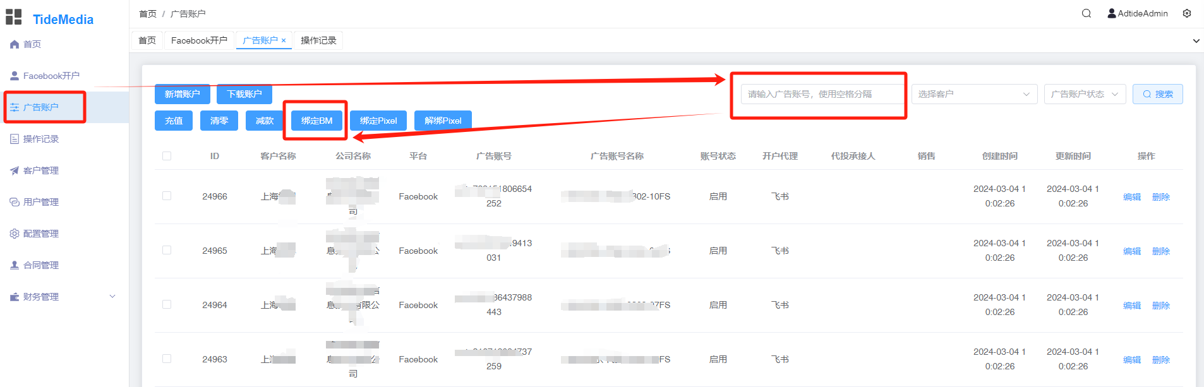
Task: Select the checkbox for row 24964
Action: (167, 304)
